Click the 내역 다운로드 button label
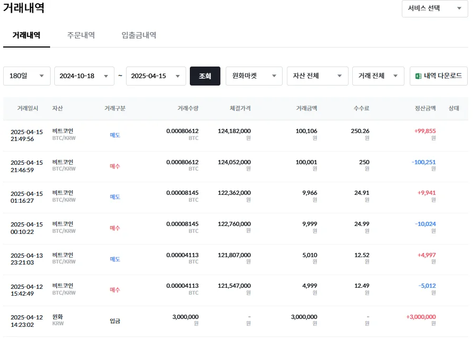 pos(442,76)
